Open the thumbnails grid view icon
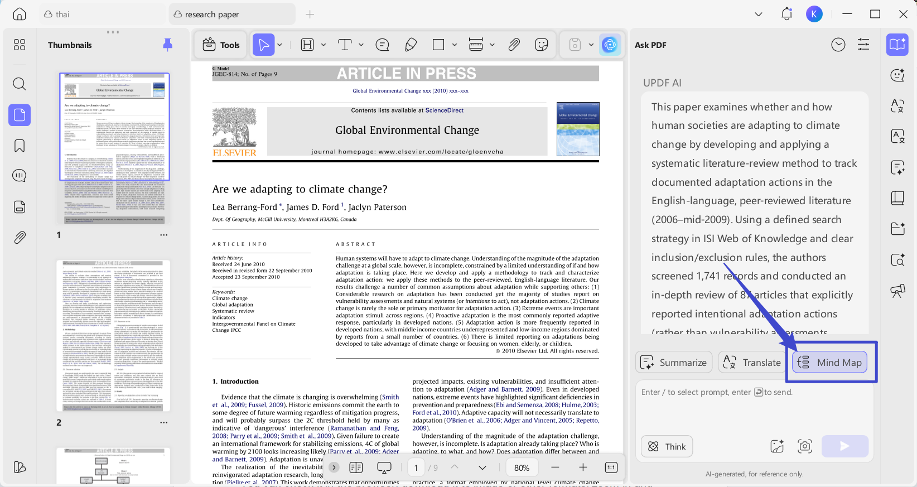Viewport: 917px width, 487px height. 20,45
